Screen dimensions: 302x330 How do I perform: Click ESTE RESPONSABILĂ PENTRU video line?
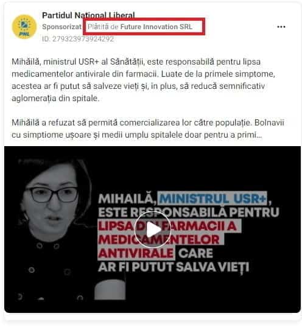tap(189, 212)
